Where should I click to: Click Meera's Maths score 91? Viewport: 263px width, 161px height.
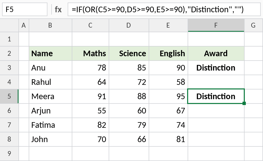point(90,96)
